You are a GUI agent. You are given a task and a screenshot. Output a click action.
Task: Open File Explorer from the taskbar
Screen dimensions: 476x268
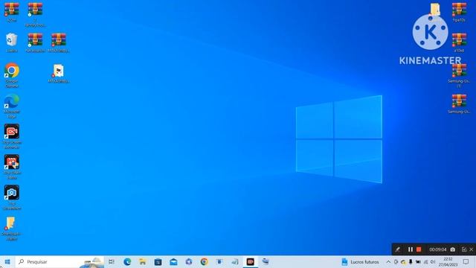pos(142,261)
